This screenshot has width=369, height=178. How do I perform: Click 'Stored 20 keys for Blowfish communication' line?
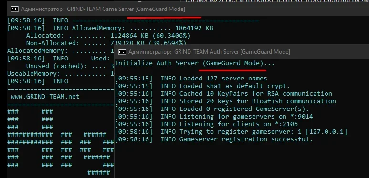pos(225,101)
